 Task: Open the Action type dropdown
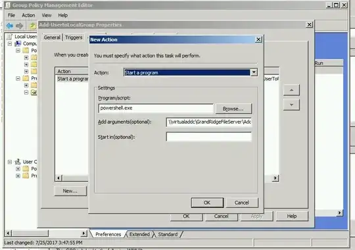click(x=254, y=72)
